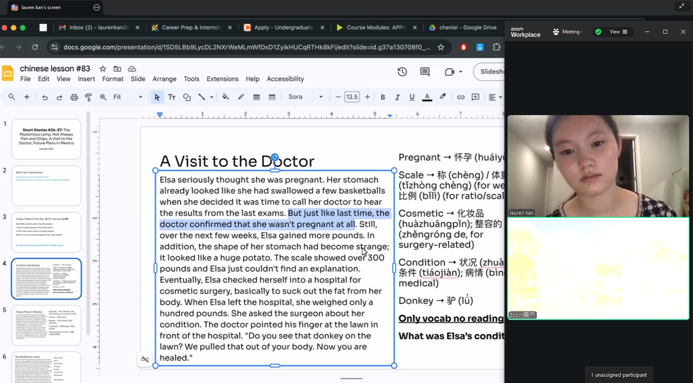This screenshot has height=383, width=693.
Task: Open version history clock icon
Action: (402, 72)
